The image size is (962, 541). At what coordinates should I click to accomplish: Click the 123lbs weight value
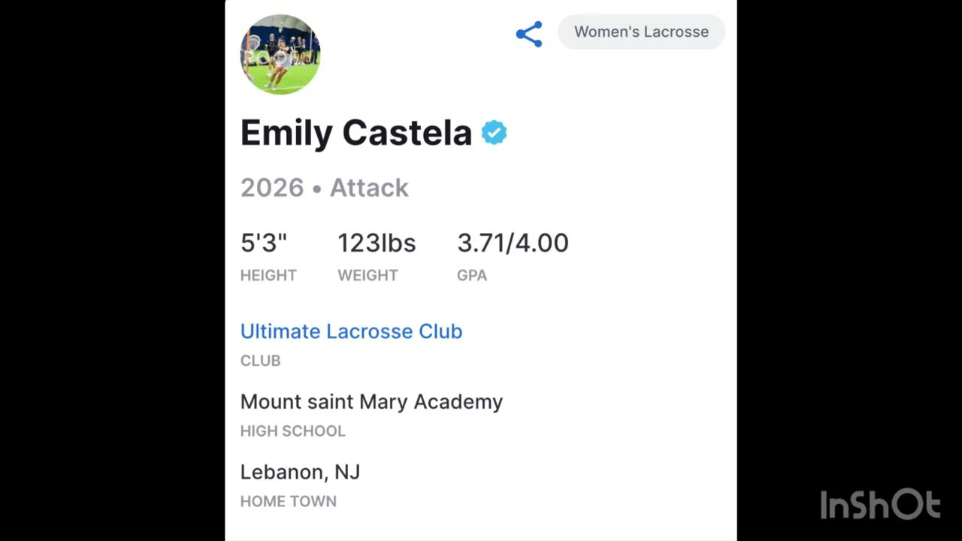pos(377,243)
